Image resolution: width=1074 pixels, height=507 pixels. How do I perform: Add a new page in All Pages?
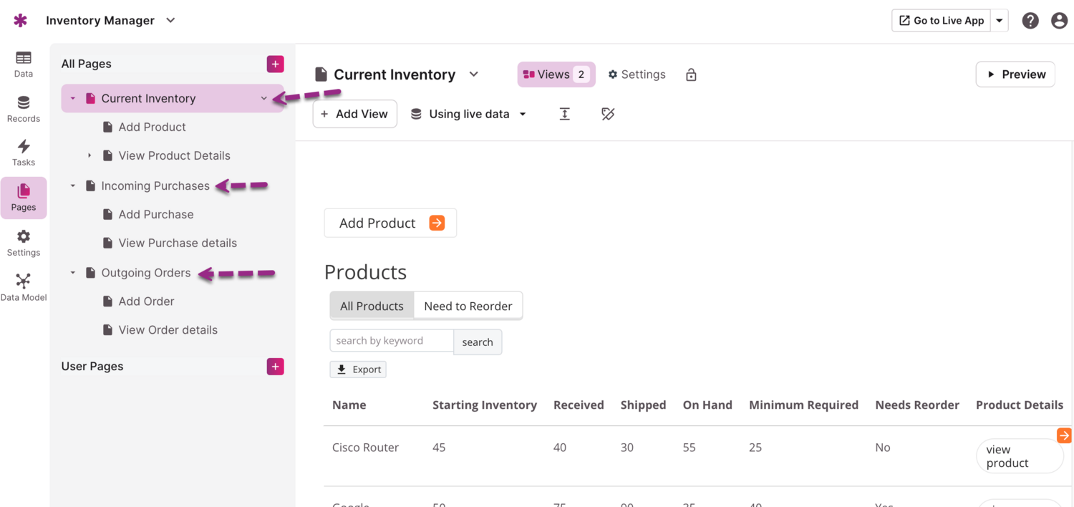pyautogui.click(x=275, y=64)
